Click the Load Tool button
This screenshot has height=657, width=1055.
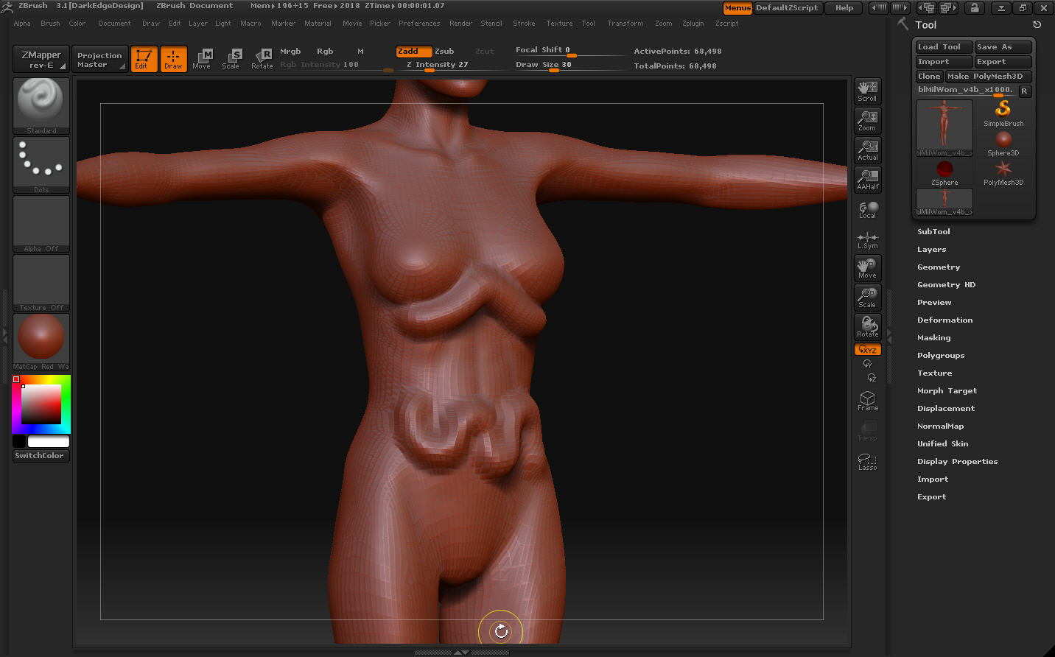pyautogui.click(x=943, y=47)
